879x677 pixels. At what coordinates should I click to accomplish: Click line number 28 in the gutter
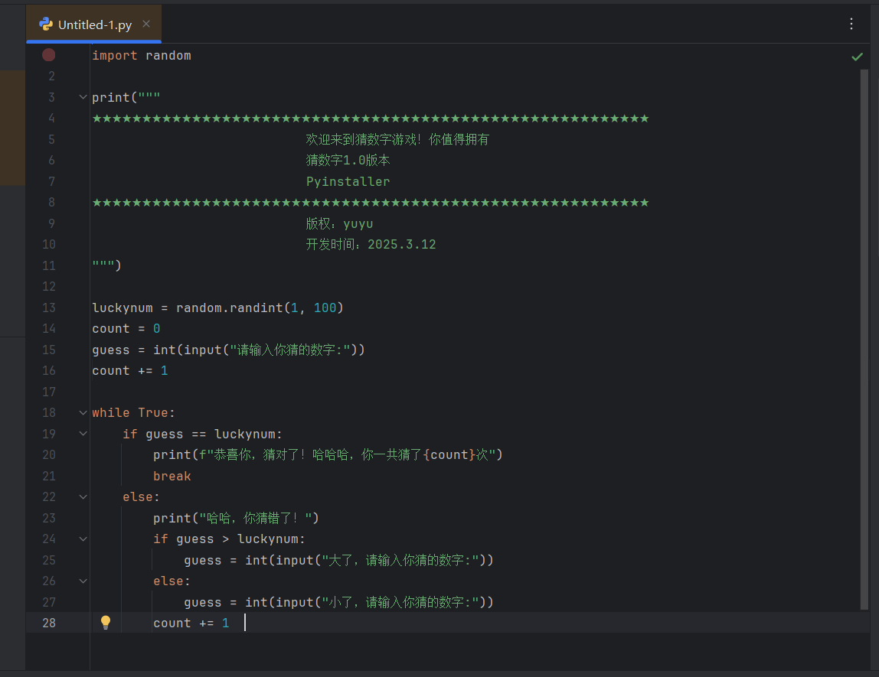[49, 623]
